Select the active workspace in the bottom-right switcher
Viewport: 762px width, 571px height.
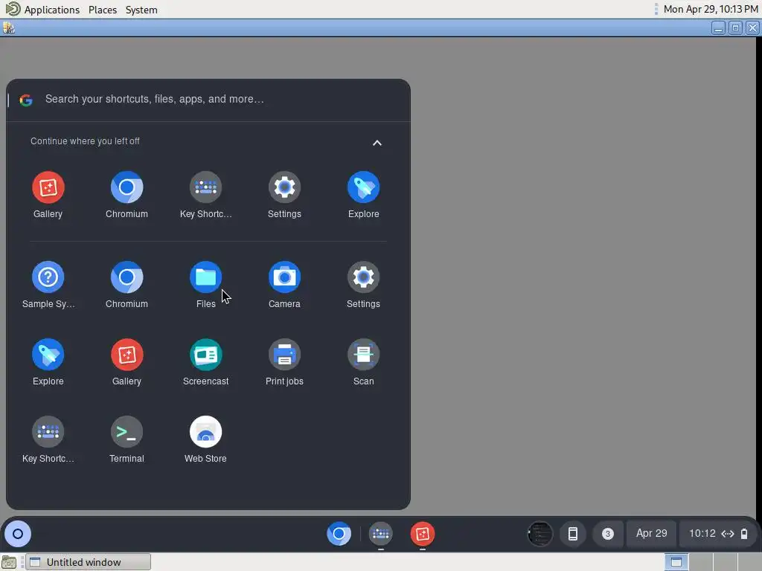676,562
